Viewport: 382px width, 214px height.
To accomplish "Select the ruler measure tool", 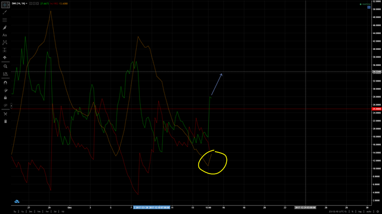I will (x=5, y=74).
